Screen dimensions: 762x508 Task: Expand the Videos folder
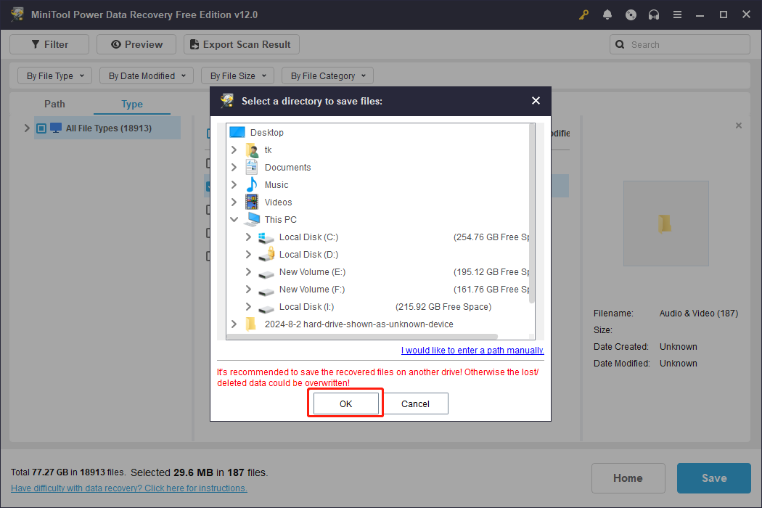tap(234, 202)
